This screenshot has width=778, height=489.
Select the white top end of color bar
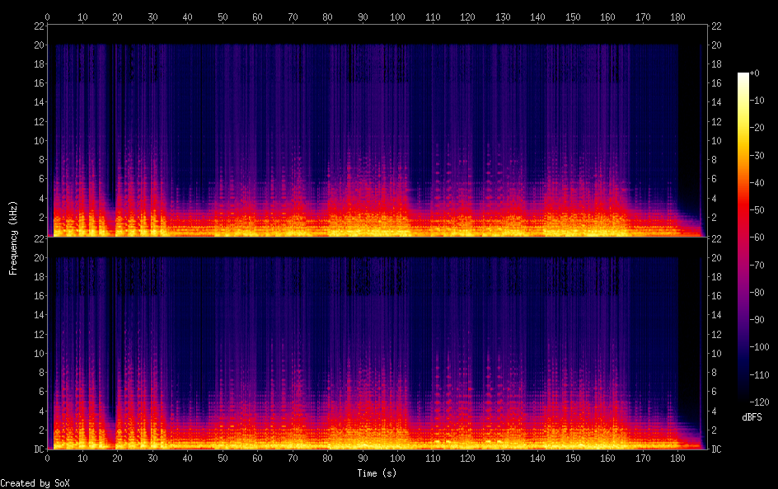point(743,75)
